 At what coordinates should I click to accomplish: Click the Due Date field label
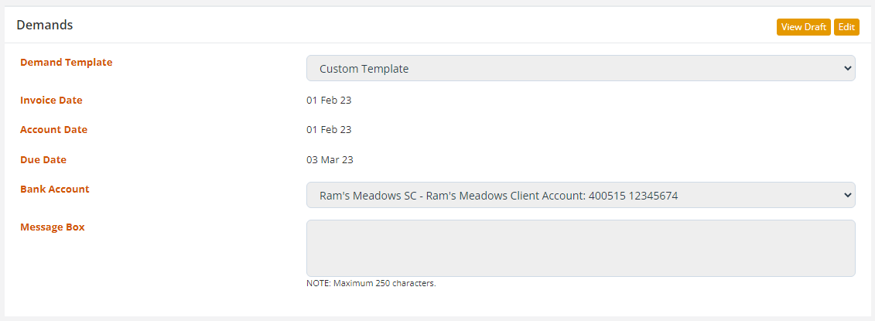pyautogui.click(x=43, y=160)
